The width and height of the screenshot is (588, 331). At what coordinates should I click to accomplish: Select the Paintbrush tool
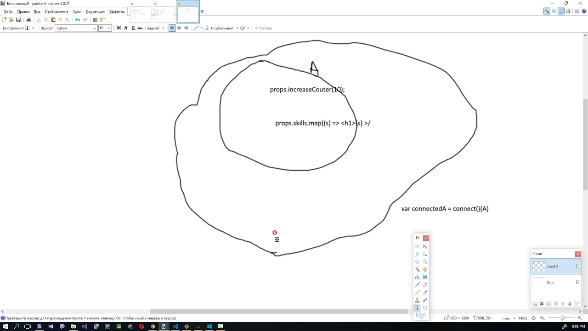[x=417, y=285]
